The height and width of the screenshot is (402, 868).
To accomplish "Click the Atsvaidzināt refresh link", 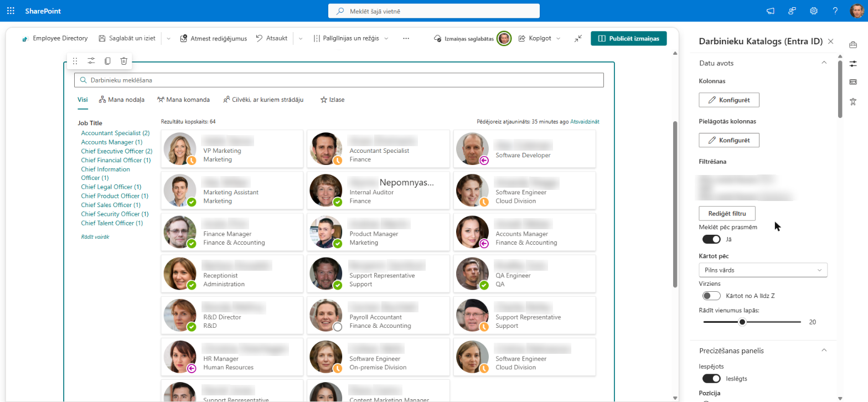I will click(x=585, y=121).
